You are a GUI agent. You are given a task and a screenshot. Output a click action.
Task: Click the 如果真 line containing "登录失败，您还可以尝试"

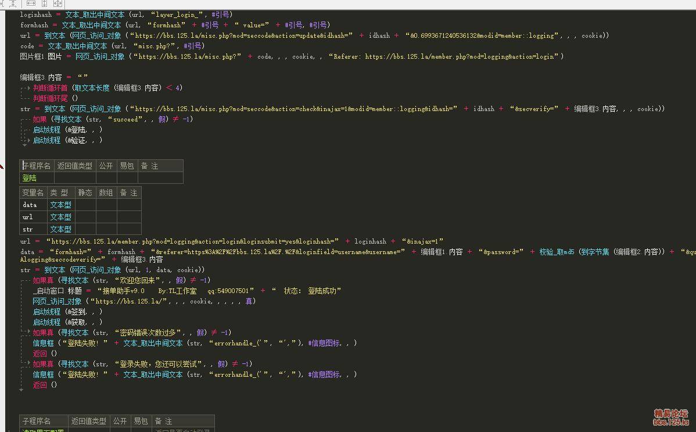142,364
